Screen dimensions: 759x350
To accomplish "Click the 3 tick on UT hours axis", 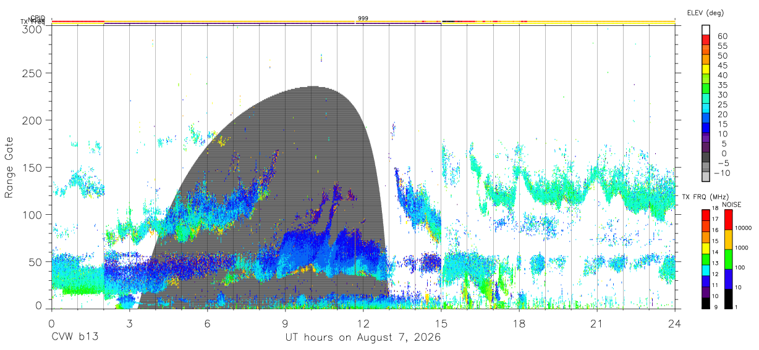I will click(x=130, y=323).
